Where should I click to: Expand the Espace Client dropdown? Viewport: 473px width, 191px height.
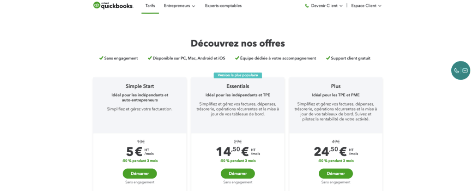pos(366,6)
